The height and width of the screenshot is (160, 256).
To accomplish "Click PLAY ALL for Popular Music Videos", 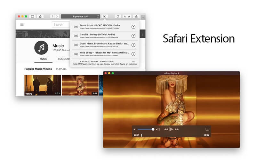I will [61, 69].
